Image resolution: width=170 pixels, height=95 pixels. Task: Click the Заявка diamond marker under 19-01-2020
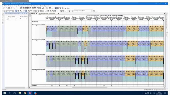52,85
